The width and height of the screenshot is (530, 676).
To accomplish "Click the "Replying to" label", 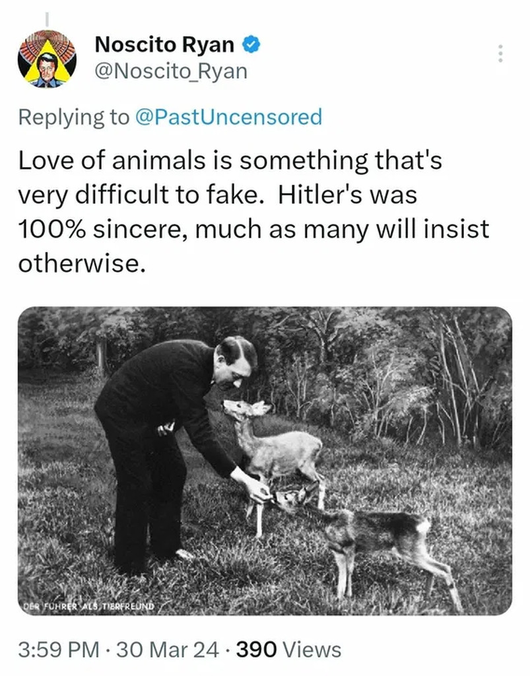I will point(73,118).
